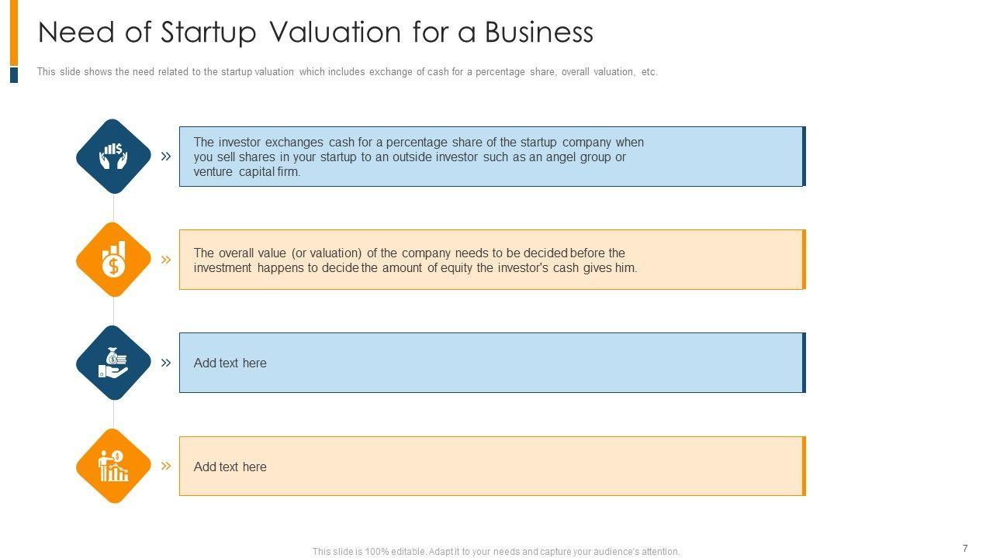Click the blue double chevron beside first box
Viewport: 993px width, 558px height.
[166, 157]
